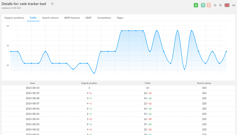Switch to the Pages tab

coord(120,18)
